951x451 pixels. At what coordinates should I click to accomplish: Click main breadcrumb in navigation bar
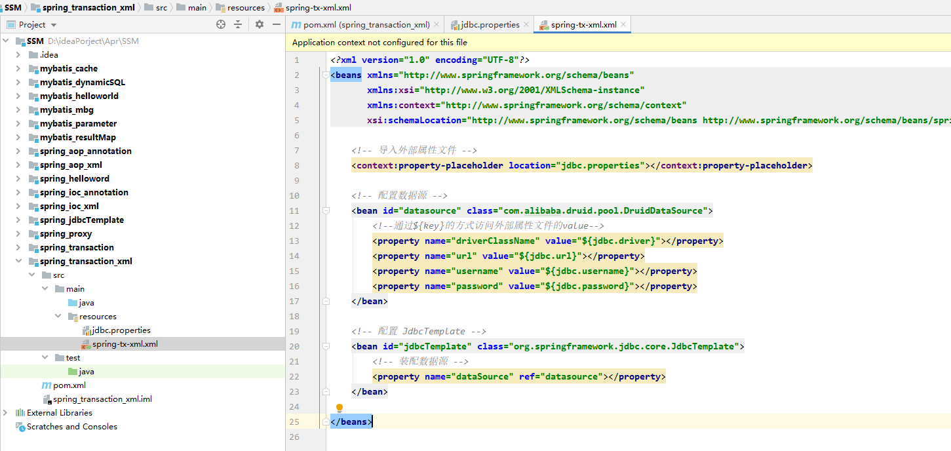pyautogui.click(x=197, y=8)
